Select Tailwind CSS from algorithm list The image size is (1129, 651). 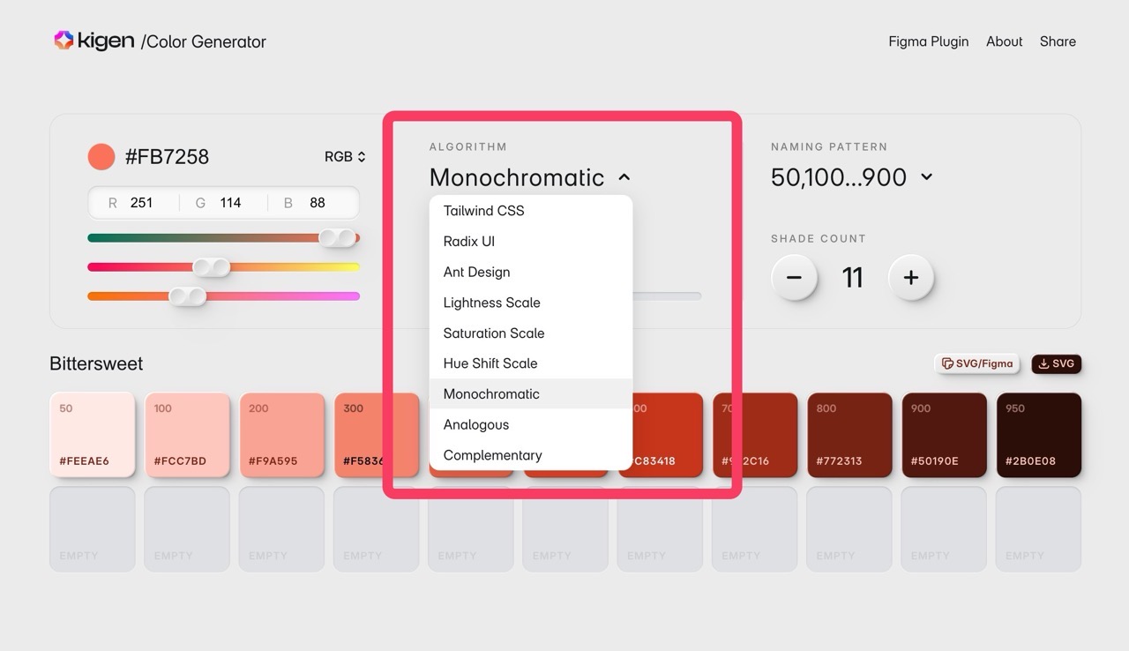[483, 211]
